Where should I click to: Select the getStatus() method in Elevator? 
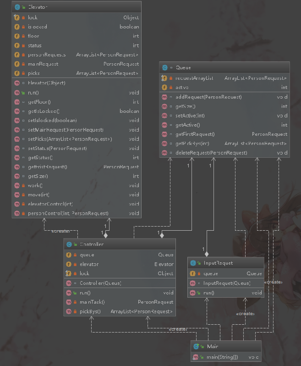40,158
